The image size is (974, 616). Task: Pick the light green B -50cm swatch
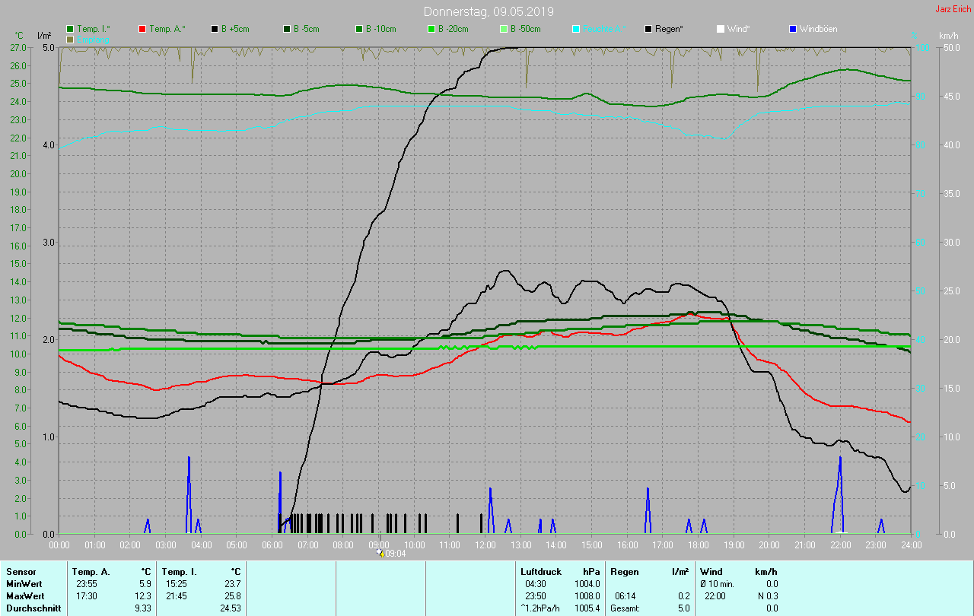[x=504, y=29]
